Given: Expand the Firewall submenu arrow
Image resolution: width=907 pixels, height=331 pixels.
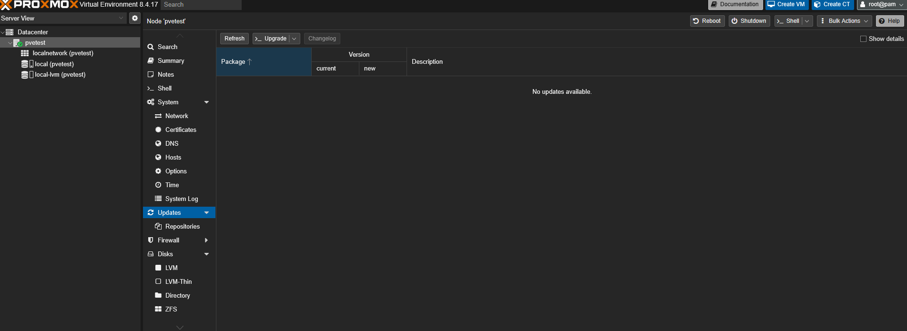Looking at the screenshot, I should [206, 241].
